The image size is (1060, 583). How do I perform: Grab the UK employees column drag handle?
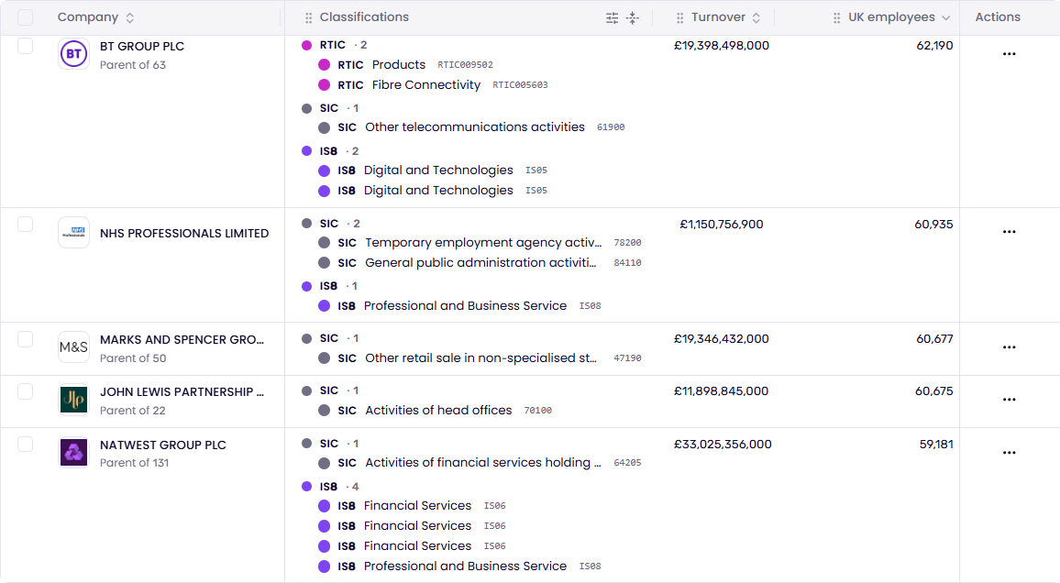[x=837, y=18]
